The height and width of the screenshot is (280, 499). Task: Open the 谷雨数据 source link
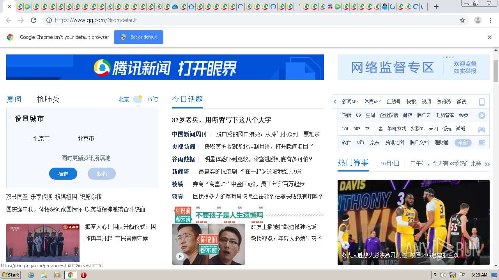point(183,159)
